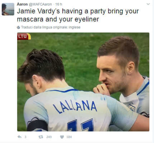The width and height of the screenshot is (154, 143).
Task: Click the LALLANA name on the shirt
Action: 75,107
